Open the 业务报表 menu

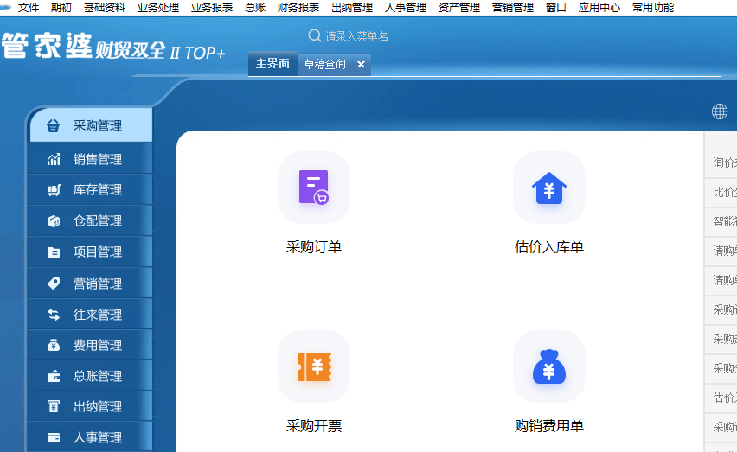click(x=212, y=8)
